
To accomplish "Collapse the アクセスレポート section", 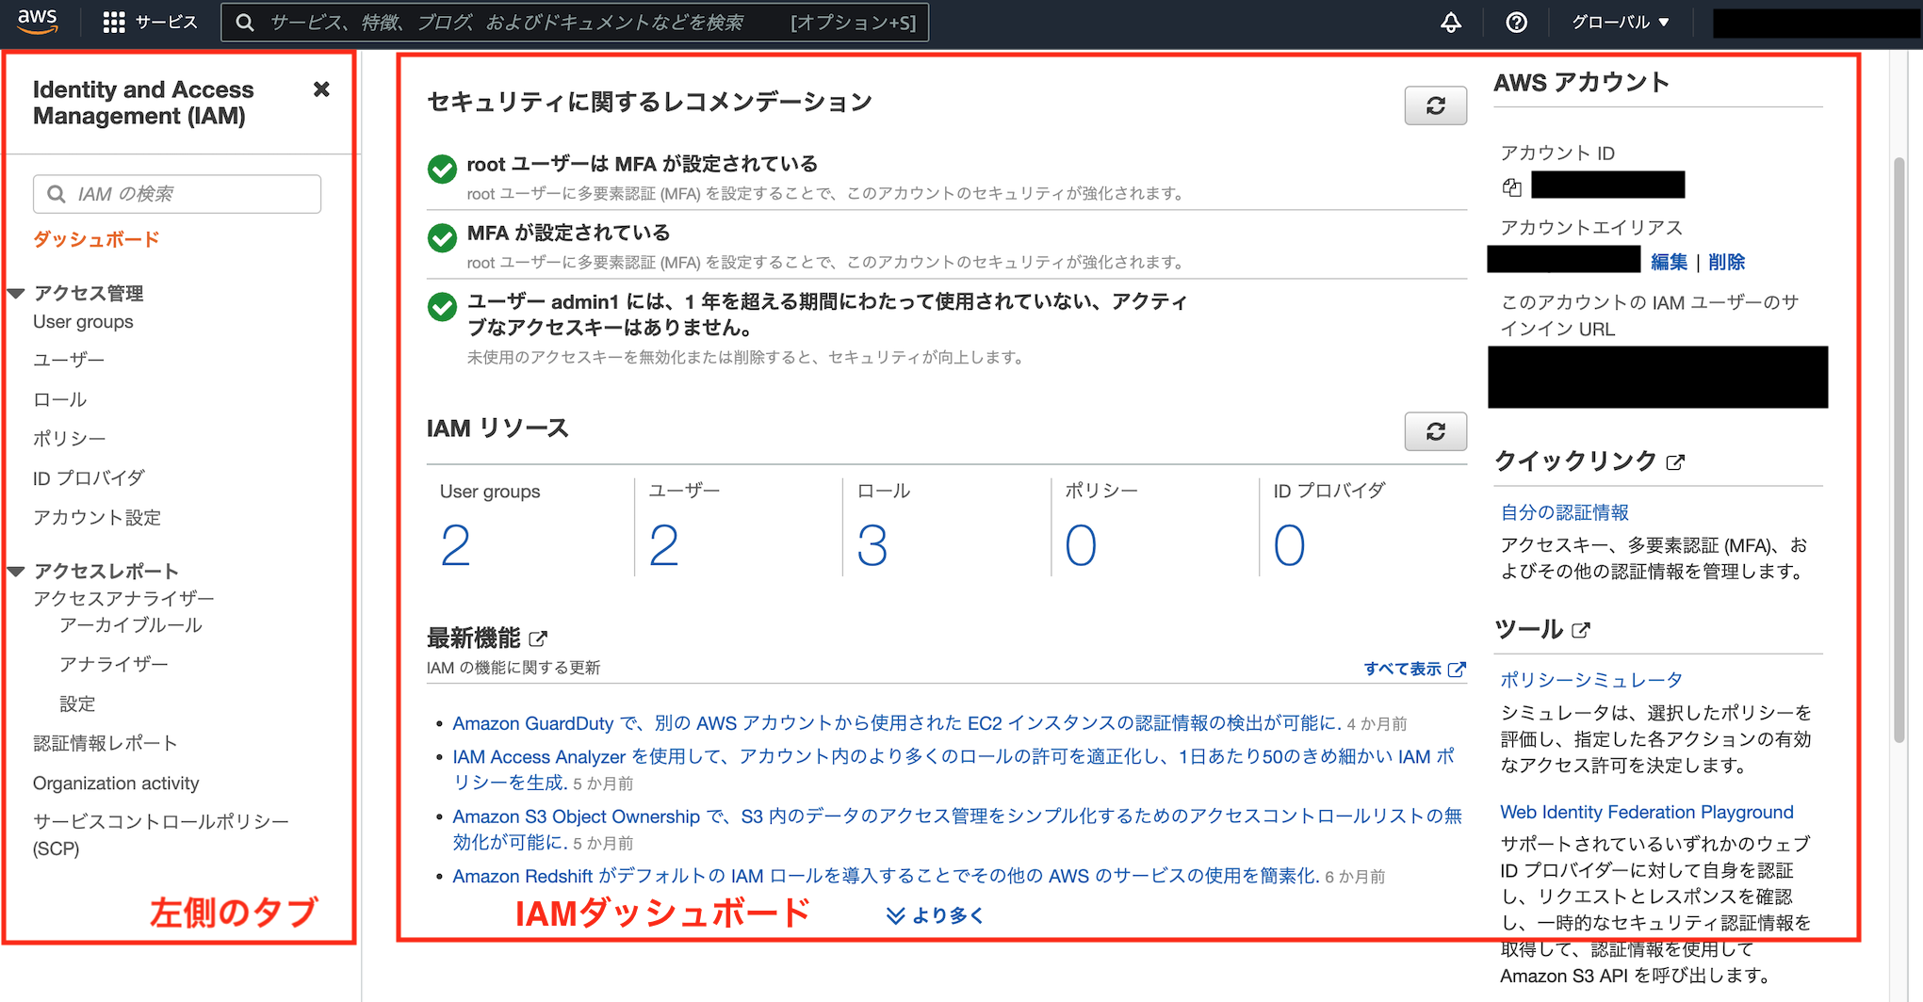I will coord(16,571).
